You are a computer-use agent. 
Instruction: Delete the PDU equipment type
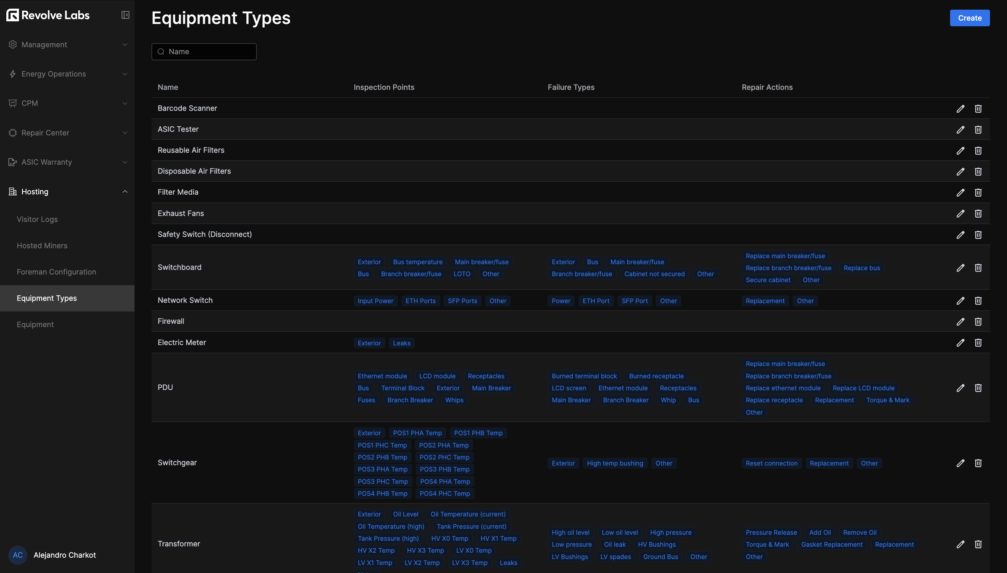[978, 388]
